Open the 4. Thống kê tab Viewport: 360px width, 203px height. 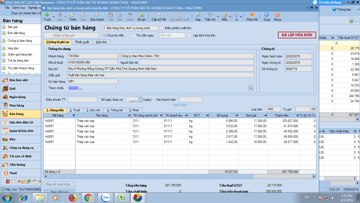[115, 110]
